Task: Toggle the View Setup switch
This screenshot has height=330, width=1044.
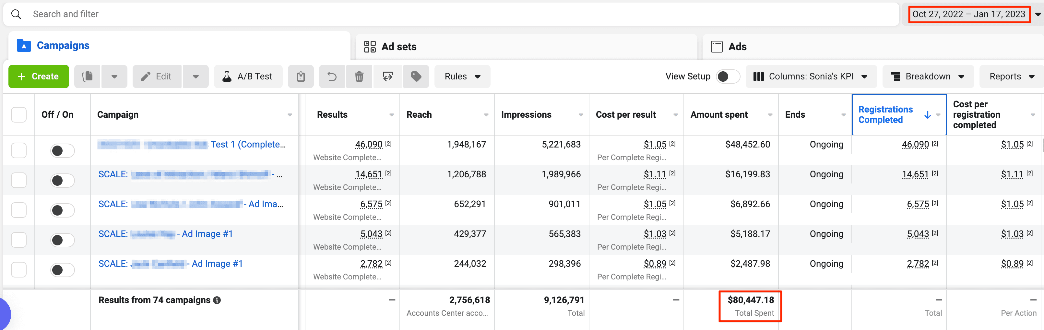Action: coord(728,76)
